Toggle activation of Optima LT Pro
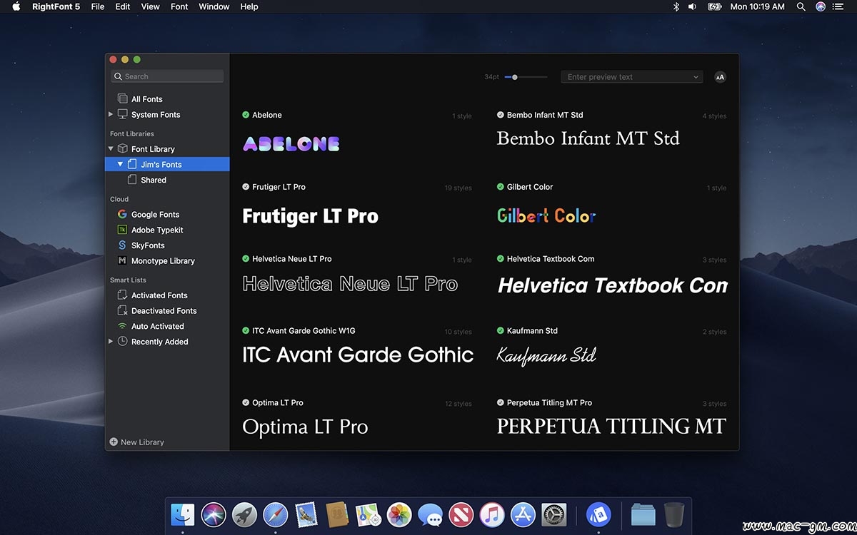The height and width of the screenshot is (535, 857). (246, 403)
